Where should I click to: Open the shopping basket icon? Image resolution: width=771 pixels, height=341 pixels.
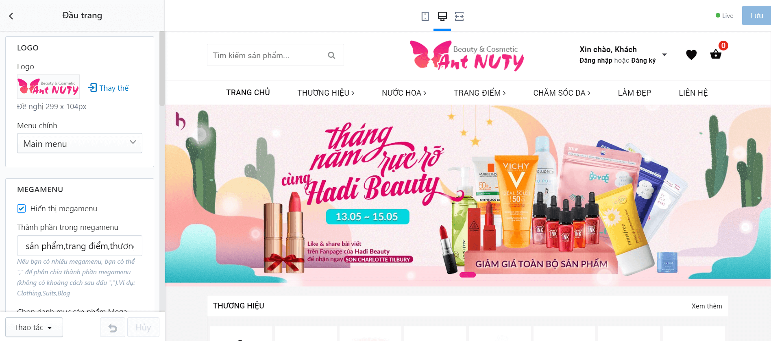coord(716,54)
